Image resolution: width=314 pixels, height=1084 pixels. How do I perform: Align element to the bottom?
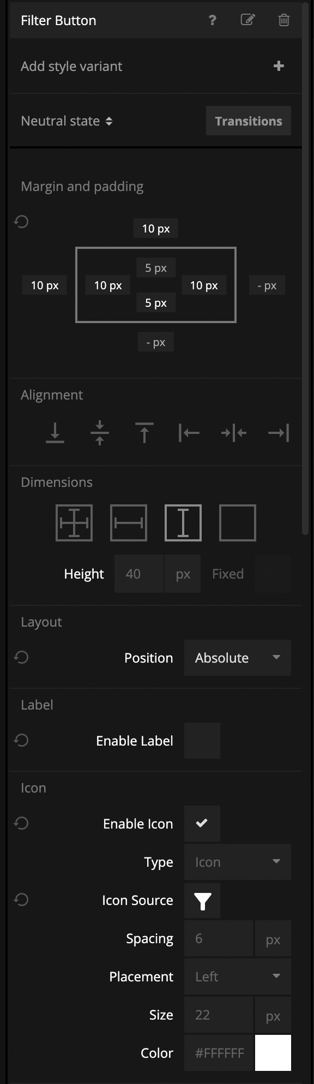55,433
